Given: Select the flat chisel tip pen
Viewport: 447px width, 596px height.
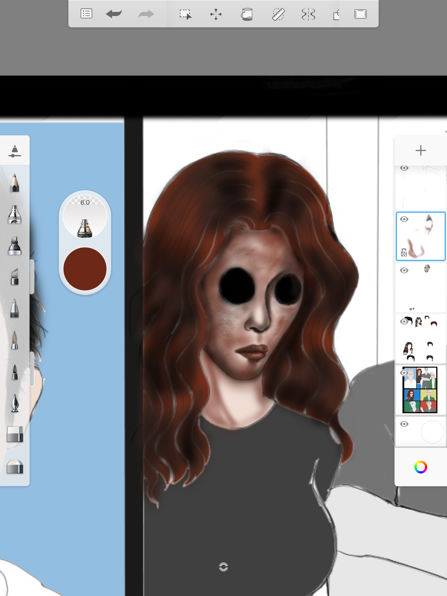Looking at the screenshot, I should pyautogui.click(x=15, y=277).
